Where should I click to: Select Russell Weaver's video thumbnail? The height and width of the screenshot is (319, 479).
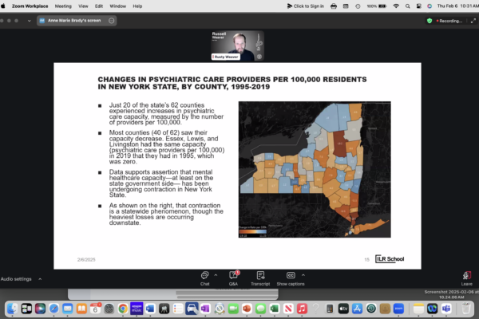pos(237,46)
